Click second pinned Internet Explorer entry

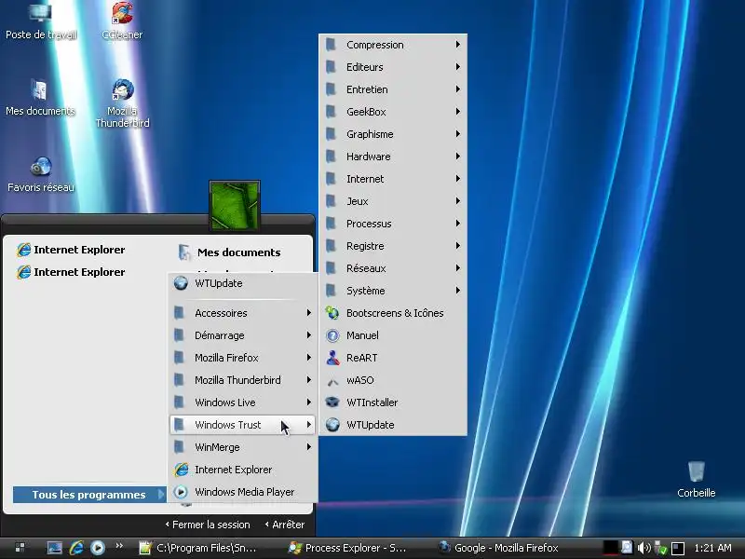pos(71,272)
